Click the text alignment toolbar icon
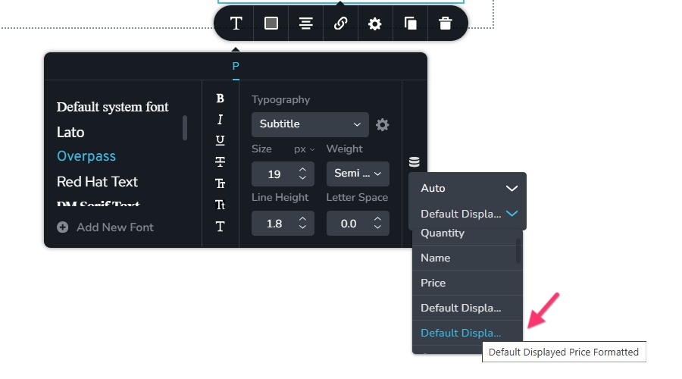Screen dimensions: 682x379 coord(305,23)
